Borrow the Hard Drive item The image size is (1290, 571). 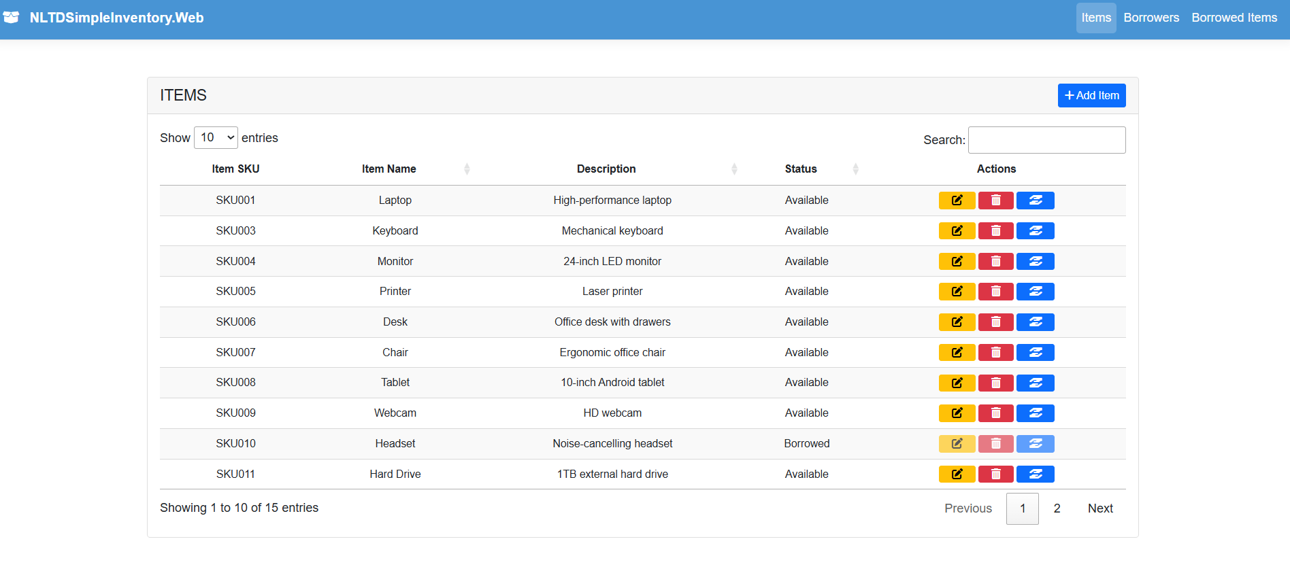[x=1035, y=474]
